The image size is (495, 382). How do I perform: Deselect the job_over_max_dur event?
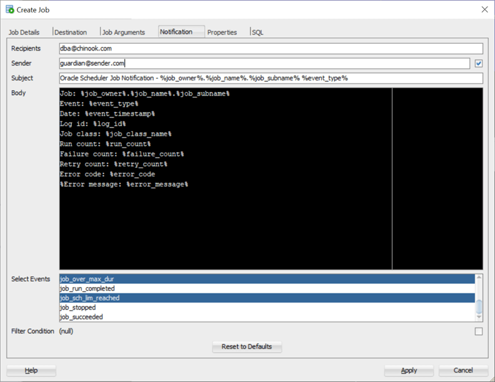coord(267,279)
